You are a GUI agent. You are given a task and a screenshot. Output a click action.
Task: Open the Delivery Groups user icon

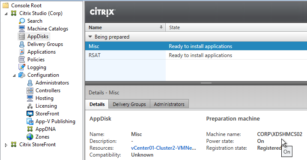22,44
